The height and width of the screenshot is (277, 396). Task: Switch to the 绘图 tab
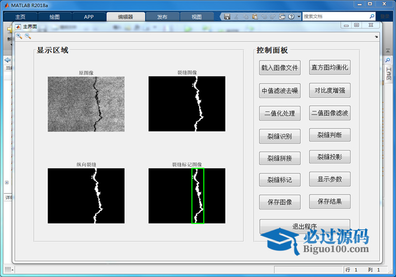(54, 17)
